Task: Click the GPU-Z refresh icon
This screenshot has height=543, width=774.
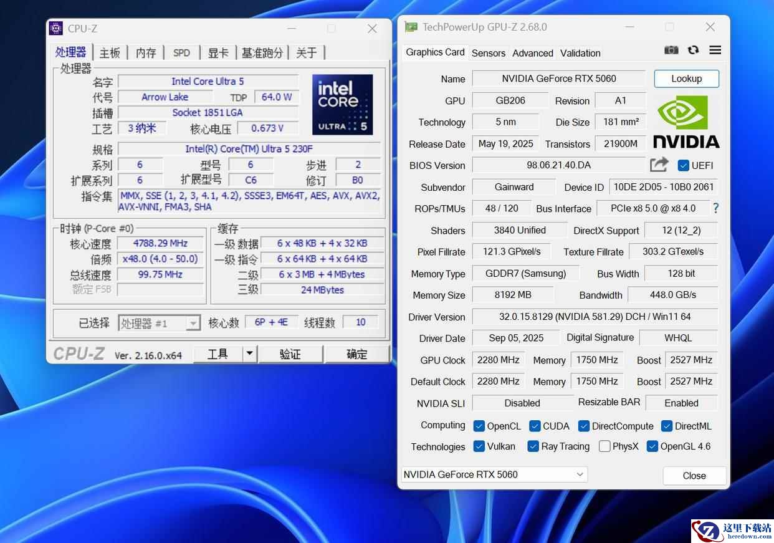Action: pos(693,50)
